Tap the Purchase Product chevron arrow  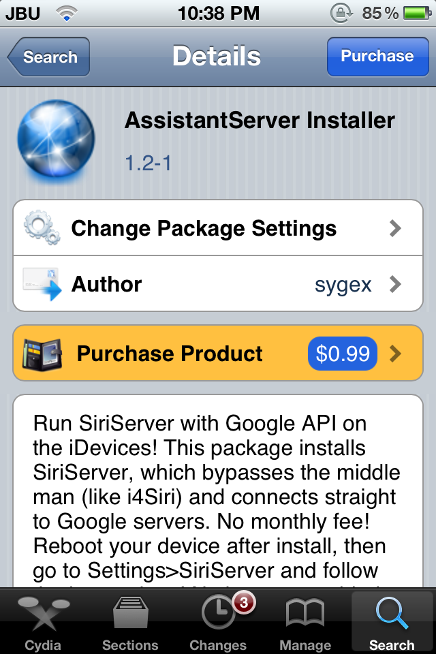394,354
